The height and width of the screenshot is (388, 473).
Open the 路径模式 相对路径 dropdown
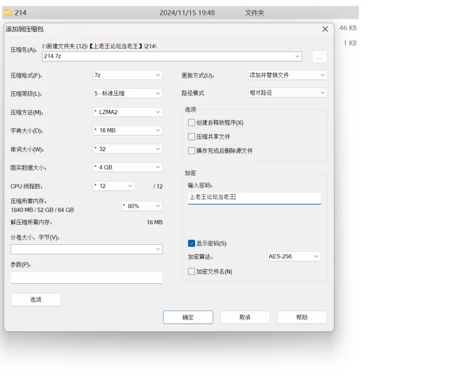[287, 93]
